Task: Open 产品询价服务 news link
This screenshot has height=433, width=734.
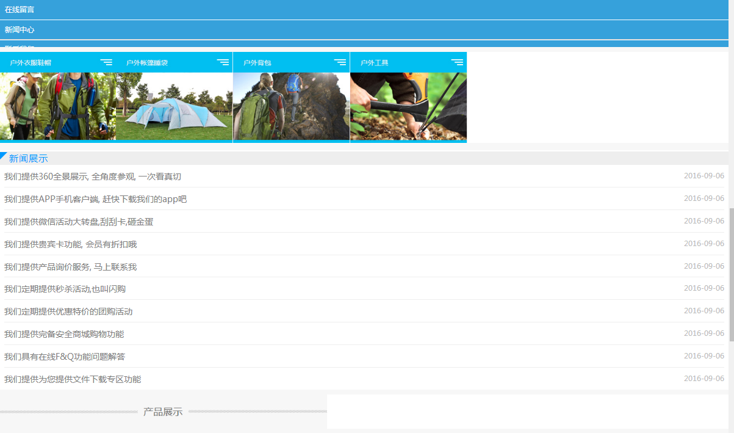Action: tap(70, 267)
